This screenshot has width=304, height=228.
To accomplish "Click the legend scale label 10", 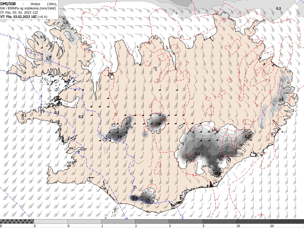I will tap(238, 226).
